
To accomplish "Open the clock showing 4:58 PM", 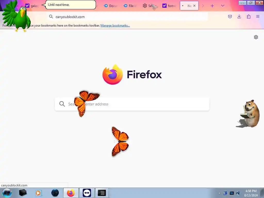I will [x=251, y=193].
